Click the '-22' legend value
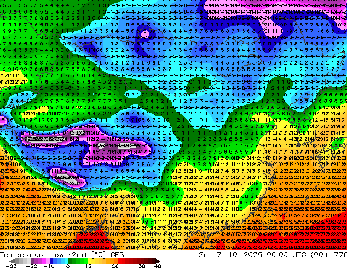This screenshot has width=347, height=268. click(32, 266)
